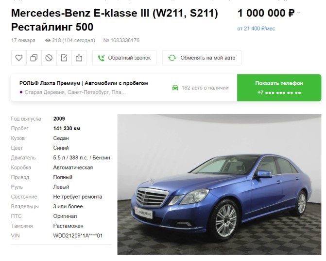
Task: Click the eye icon beside view count
Action: point(48,40)
